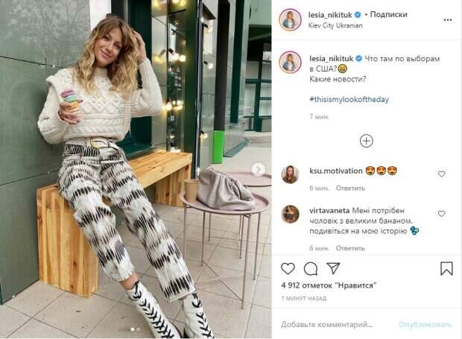The image size is (462, 339).
Task: Save post with bookmark icon
Action: 446,268
